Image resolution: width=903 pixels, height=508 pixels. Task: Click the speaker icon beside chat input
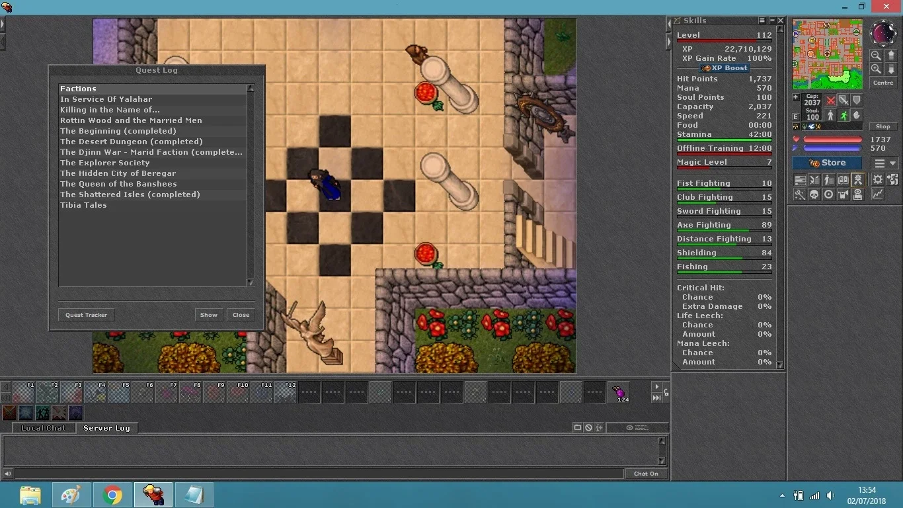click(x=7, y=474)
